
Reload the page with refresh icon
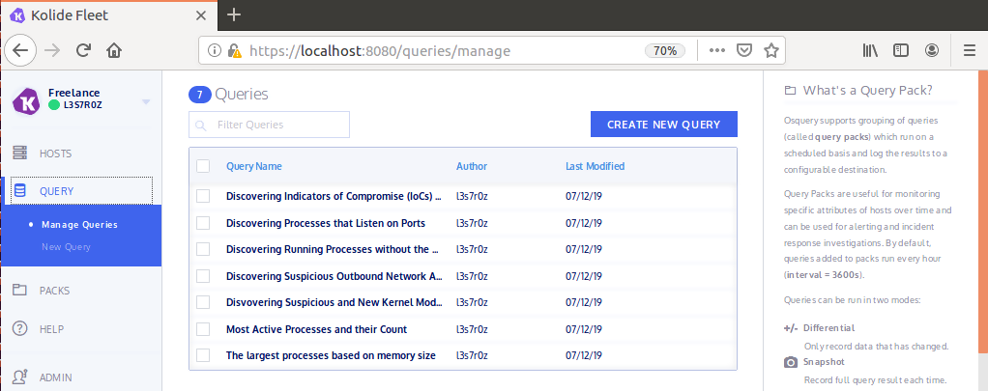point(84,50)
